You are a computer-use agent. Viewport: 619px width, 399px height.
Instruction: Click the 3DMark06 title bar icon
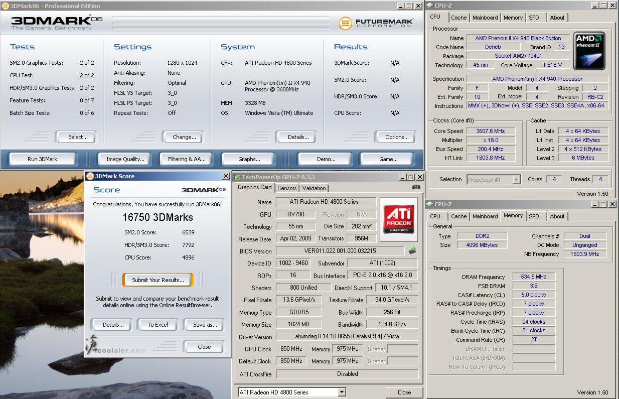[5, 6]
